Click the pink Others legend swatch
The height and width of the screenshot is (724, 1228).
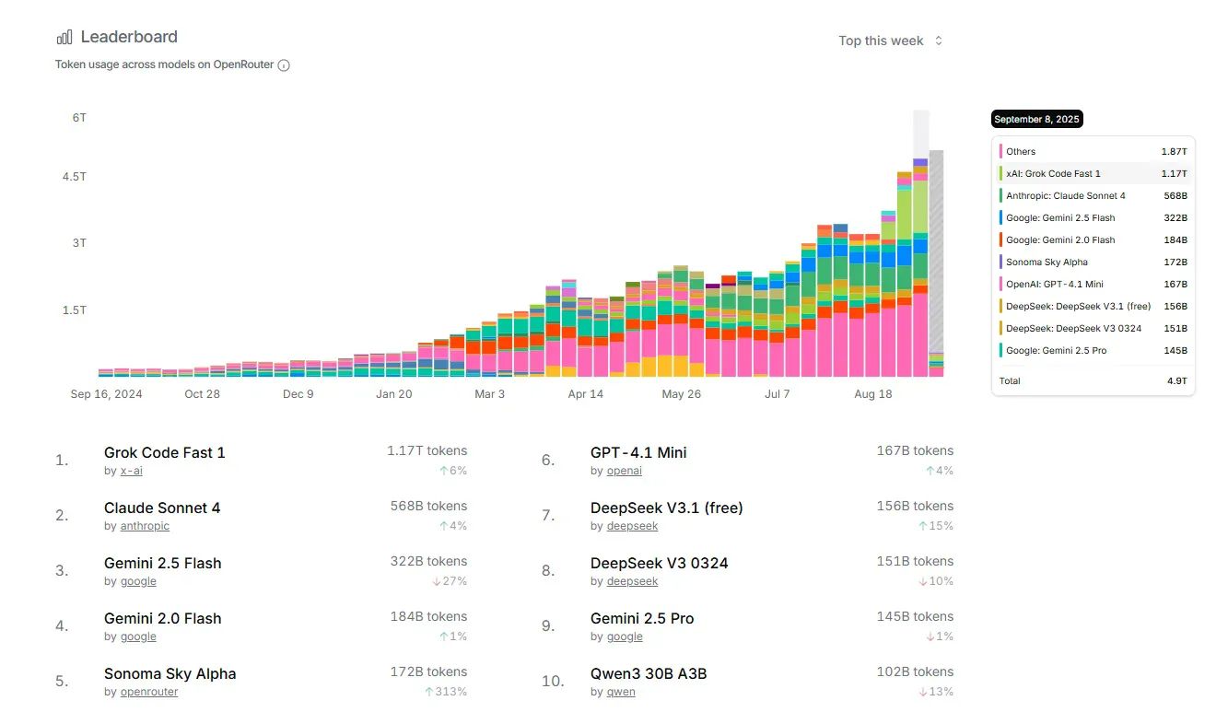(x=1001, y=151)
